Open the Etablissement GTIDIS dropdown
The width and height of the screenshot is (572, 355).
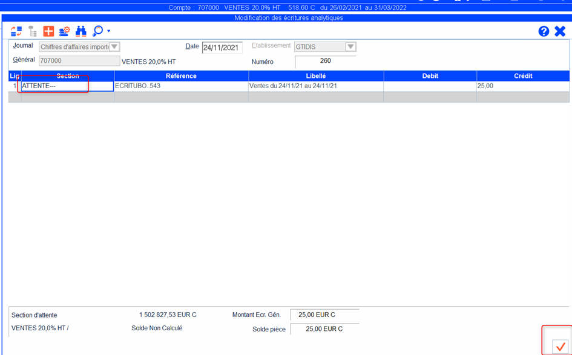(x=350, y=47)
